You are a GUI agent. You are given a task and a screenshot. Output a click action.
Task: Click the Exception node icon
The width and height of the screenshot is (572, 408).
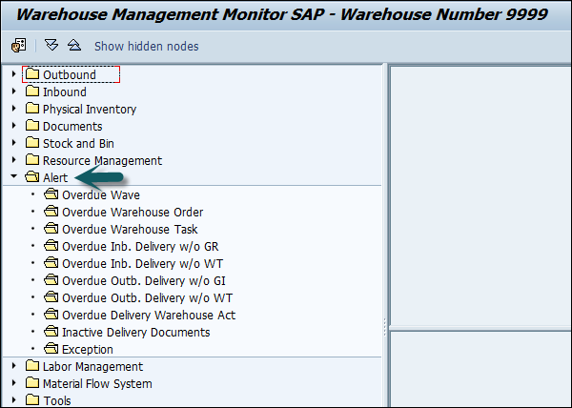pos(51,350)
